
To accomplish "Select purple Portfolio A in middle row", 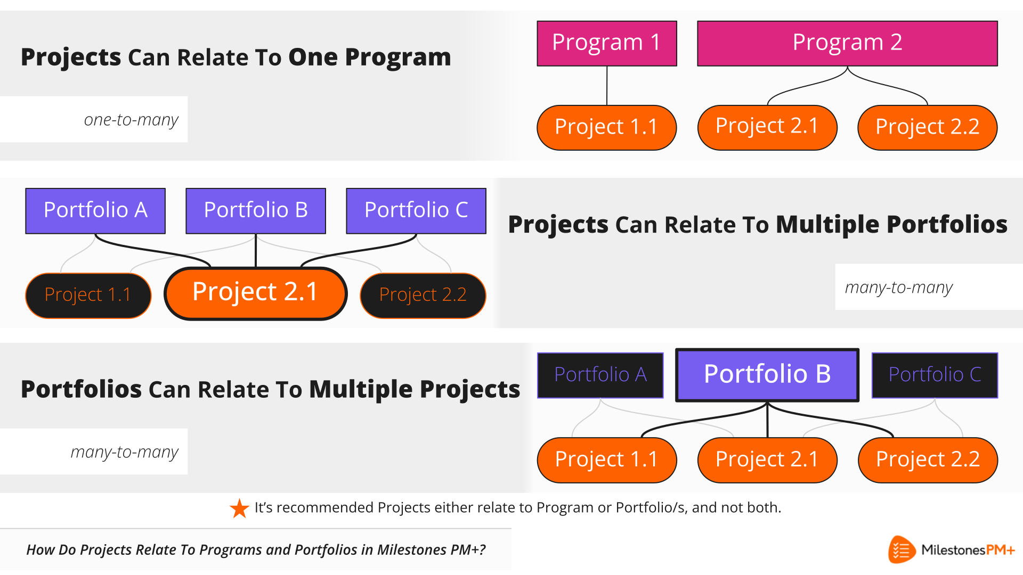I will pos(95,211).
